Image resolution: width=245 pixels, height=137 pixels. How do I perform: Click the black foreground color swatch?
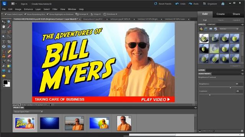5,82
